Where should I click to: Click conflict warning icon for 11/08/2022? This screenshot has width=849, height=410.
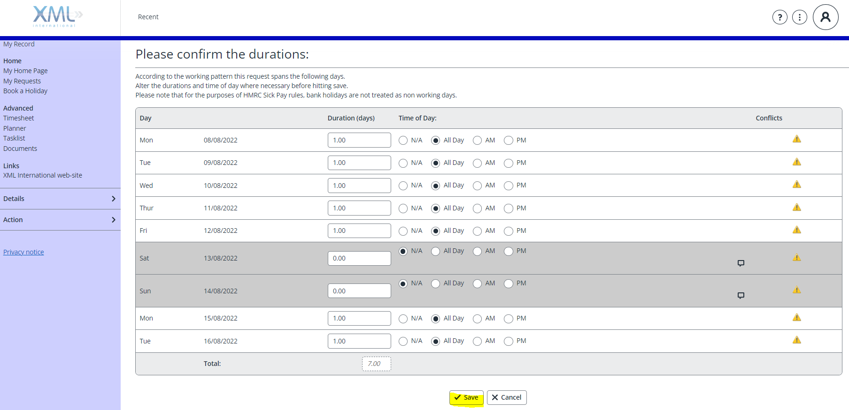[x=797, y=208]
